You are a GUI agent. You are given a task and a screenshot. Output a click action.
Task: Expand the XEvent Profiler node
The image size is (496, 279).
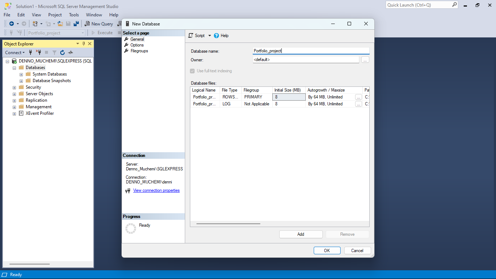pos(14,114)
